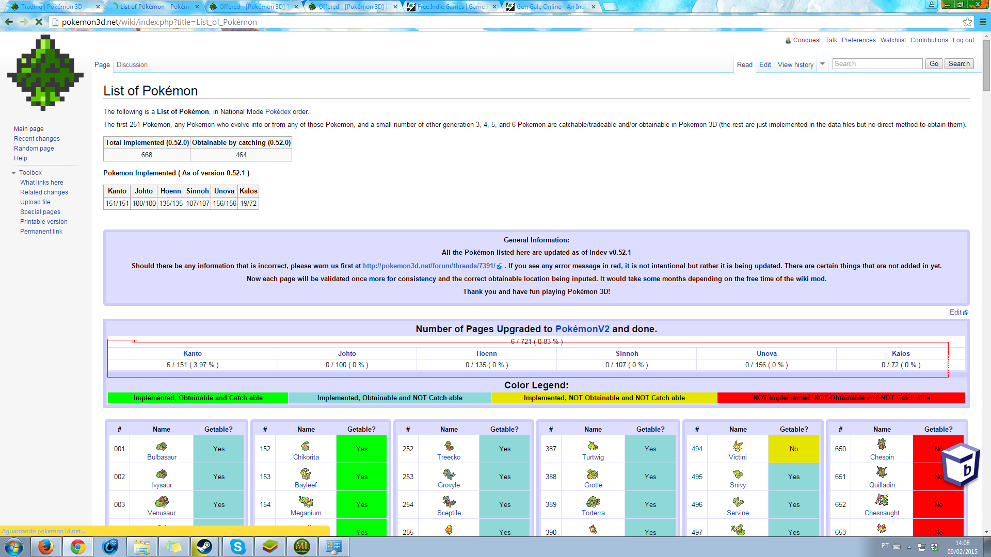Go back to the previous page
The width and height of the screenshot is (991, 557).
9,22
